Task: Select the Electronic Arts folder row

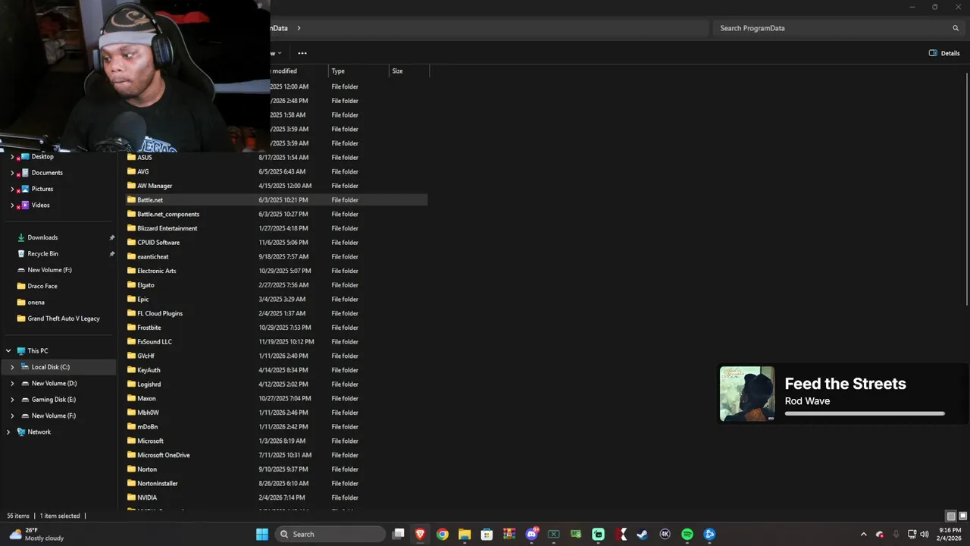Action: pos(277,271)
